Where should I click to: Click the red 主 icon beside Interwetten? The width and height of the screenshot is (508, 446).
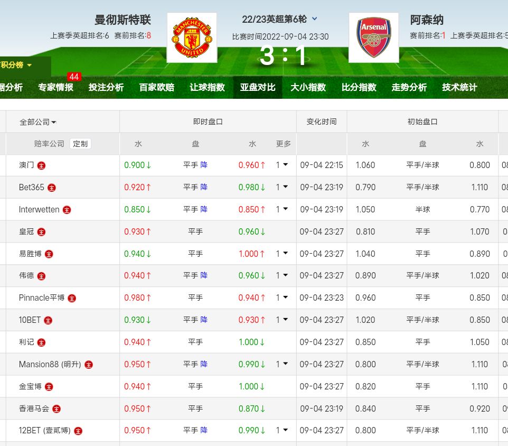[x=67, y=210]
